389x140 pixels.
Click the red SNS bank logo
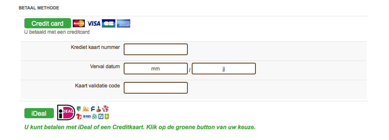click(79, 116)
